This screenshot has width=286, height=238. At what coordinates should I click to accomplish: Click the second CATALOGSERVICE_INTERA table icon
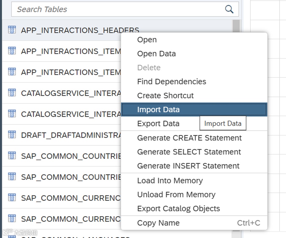click(x=12, y=113)
